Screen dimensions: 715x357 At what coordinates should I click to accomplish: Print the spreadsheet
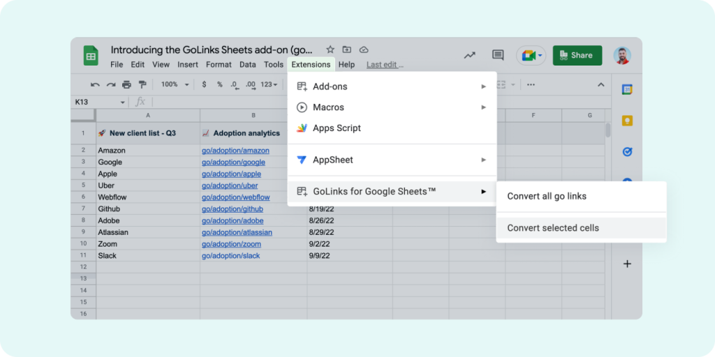(127, 84)
